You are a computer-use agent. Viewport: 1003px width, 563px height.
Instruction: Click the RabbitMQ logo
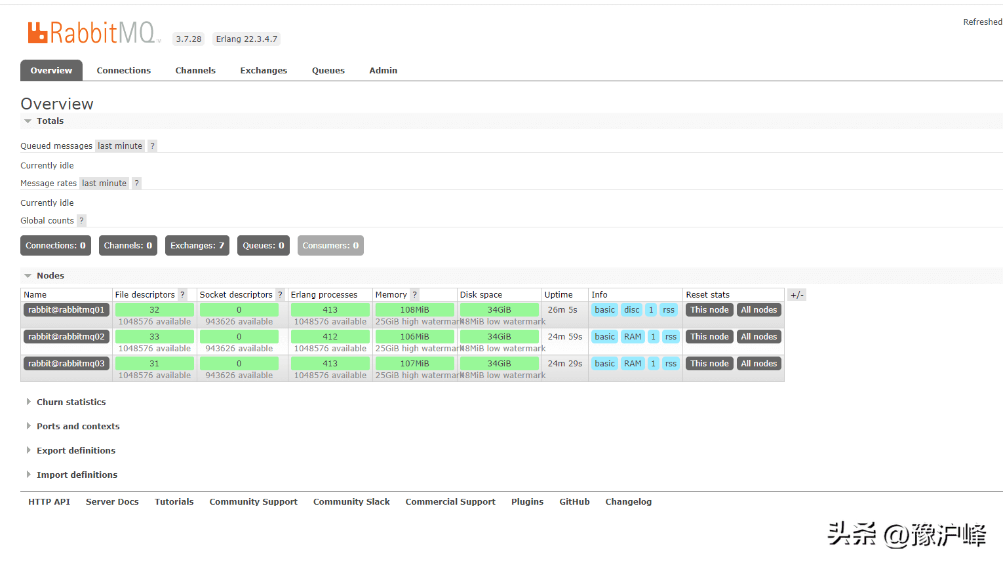tap(92, 31)
